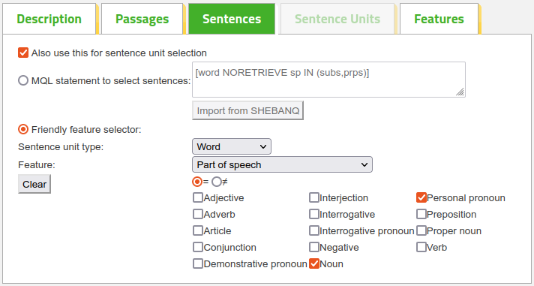
Task: Switch to the Description tab
Action: (49, 19)
